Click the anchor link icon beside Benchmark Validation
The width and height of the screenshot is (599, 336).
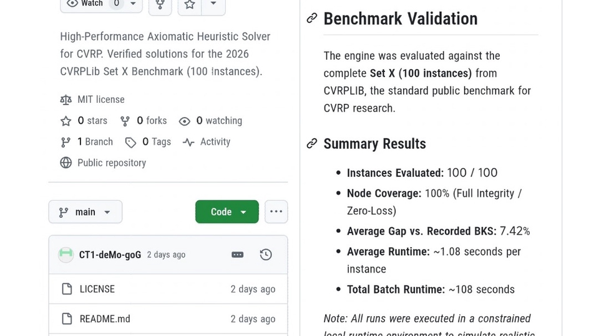[x=312, y=19]
